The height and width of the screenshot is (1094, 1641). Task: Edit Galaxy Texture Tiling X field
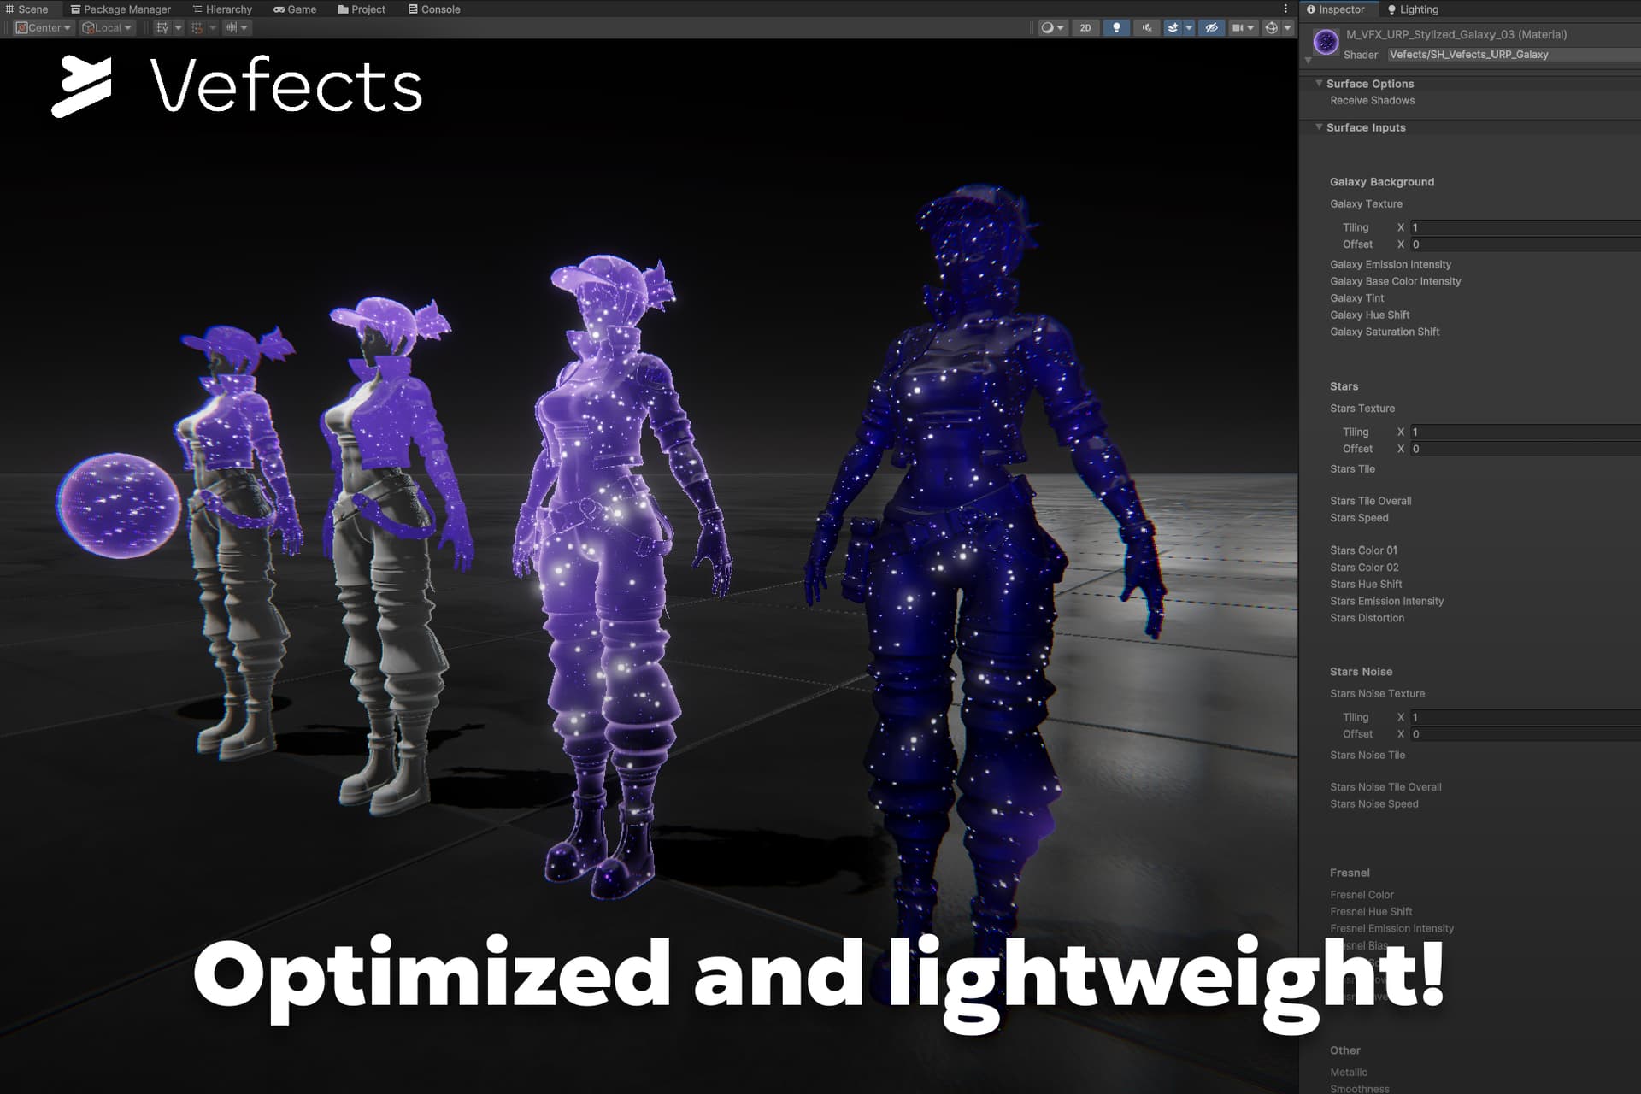[1525, 227]
